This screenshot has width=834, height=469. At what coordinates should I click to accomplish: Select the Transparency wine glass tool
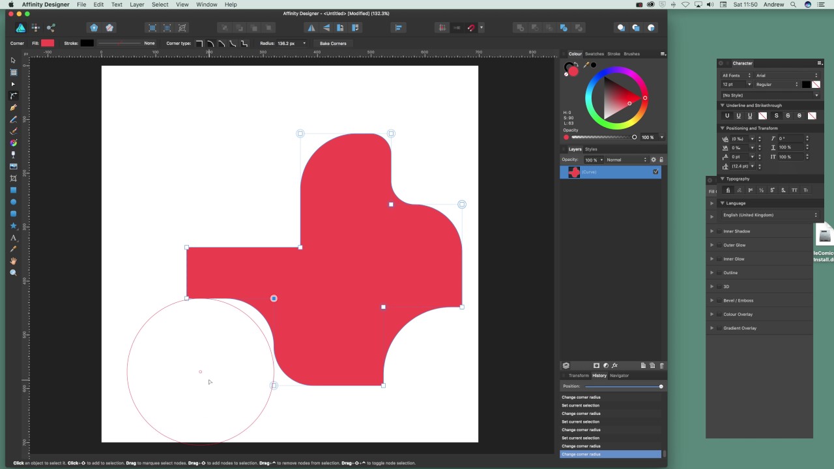click(13, 154)
